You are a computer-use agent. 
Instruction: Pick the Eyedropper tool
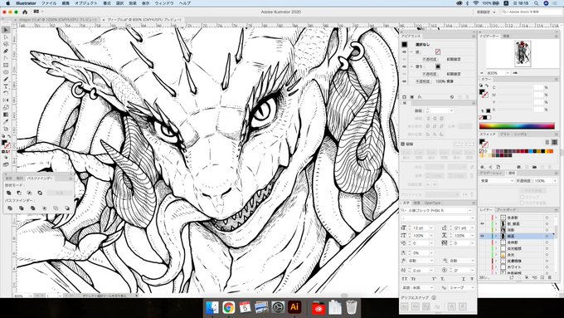tap(6, 121)
